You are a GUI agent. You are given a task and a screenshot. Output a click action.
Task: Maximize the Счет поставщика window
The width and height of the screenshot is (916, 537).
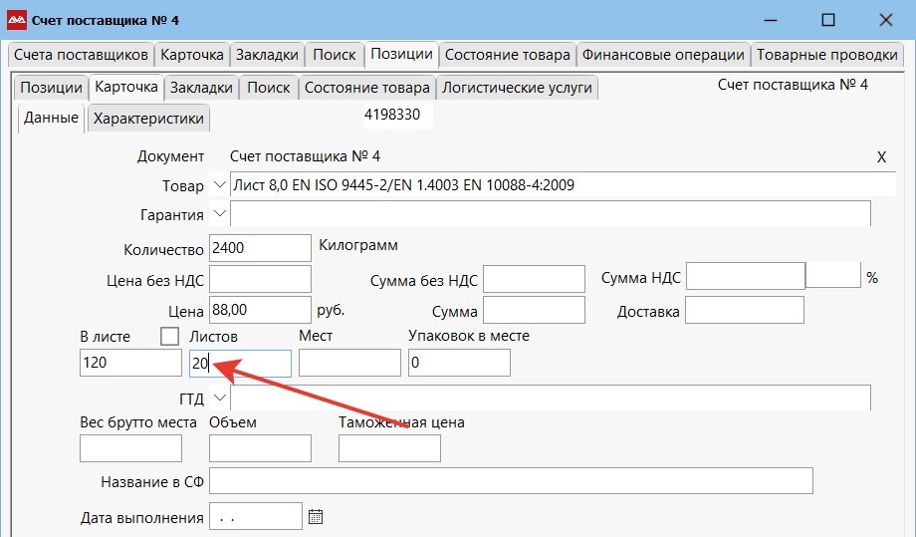click(827, 20)
